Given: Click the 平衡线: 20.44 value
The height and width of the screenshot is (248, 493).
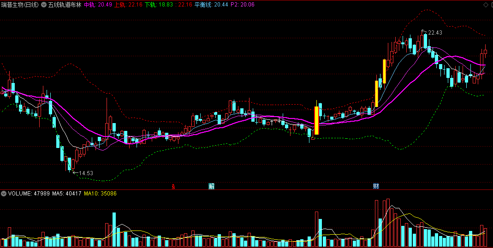Looking at the screenshot, I should point(211,5).
